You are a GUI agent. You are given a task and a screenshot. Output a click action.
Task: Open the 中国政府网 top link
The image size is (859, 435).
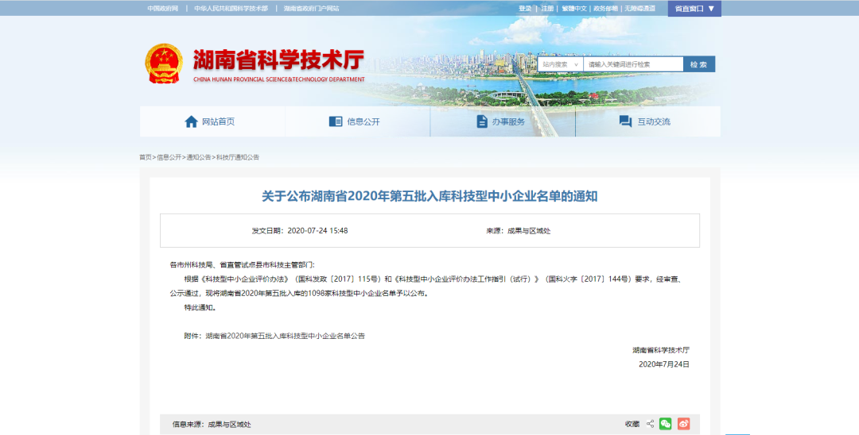[x=163, y=9]
